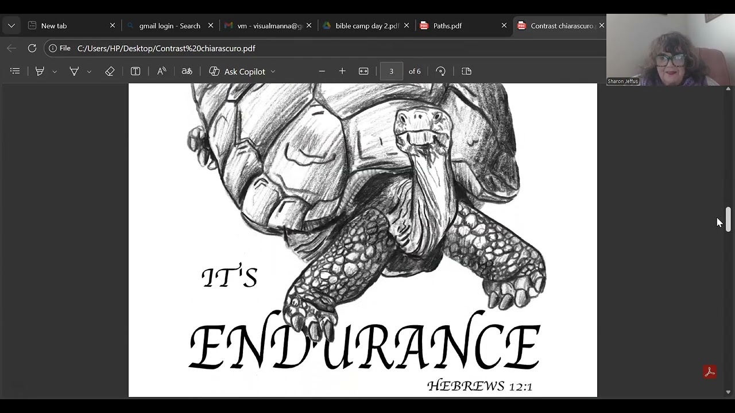
Task: Select the Add text tool
Action: (x=136, y=71)
